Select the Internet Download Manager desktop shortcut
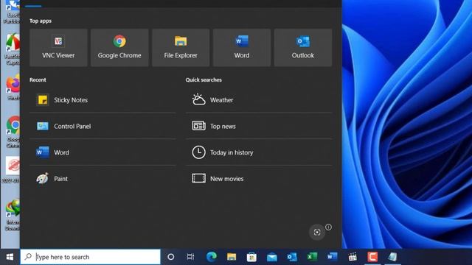472x265 pixels. tap(13, 215)
